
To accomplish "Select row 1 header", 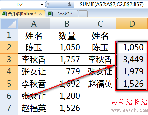I will pos(9,35).
